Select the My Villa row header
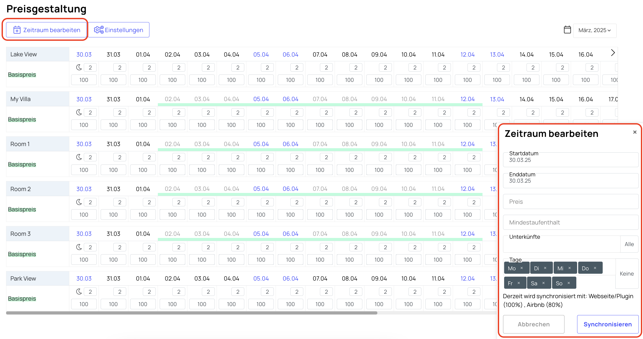Image resolution: width=643 pixels, height=339 pixels. click(38, 99)
